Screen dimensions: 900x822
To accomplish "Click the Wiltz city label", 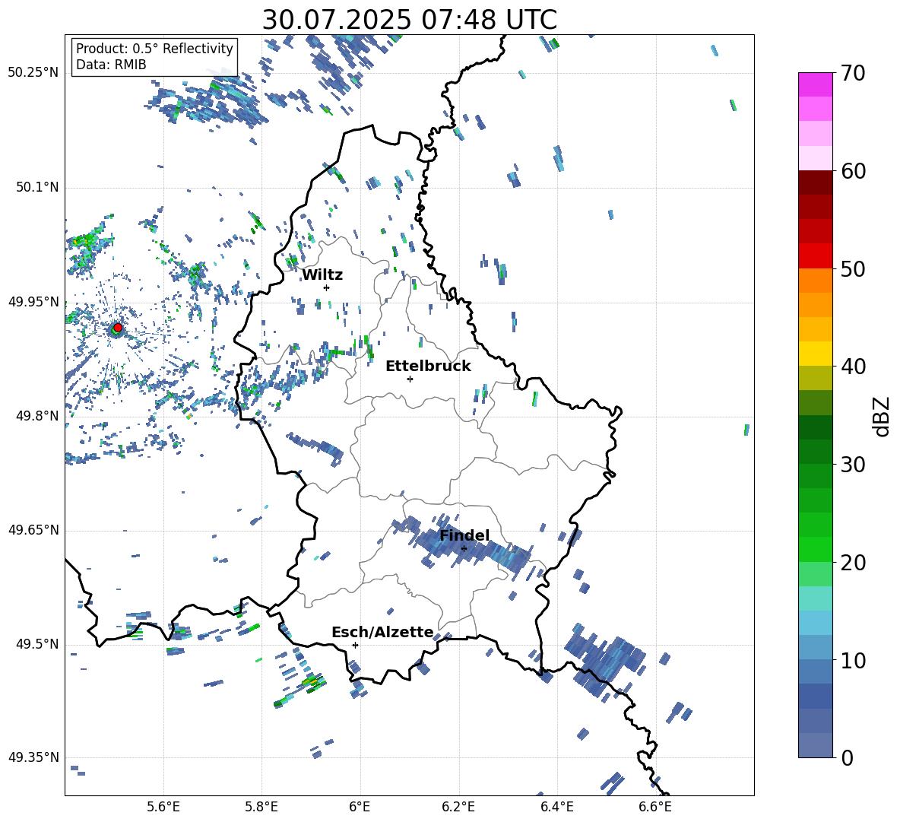I will click(322, 275).
